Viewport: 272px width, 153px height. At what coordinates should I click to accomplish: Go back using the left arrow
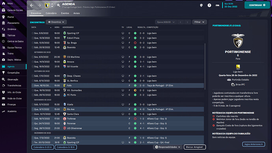[x=32, y=6]
